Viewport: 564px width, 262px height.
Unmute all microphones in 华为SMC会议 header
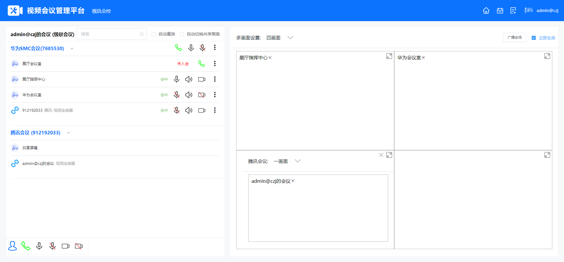point(191,48)
